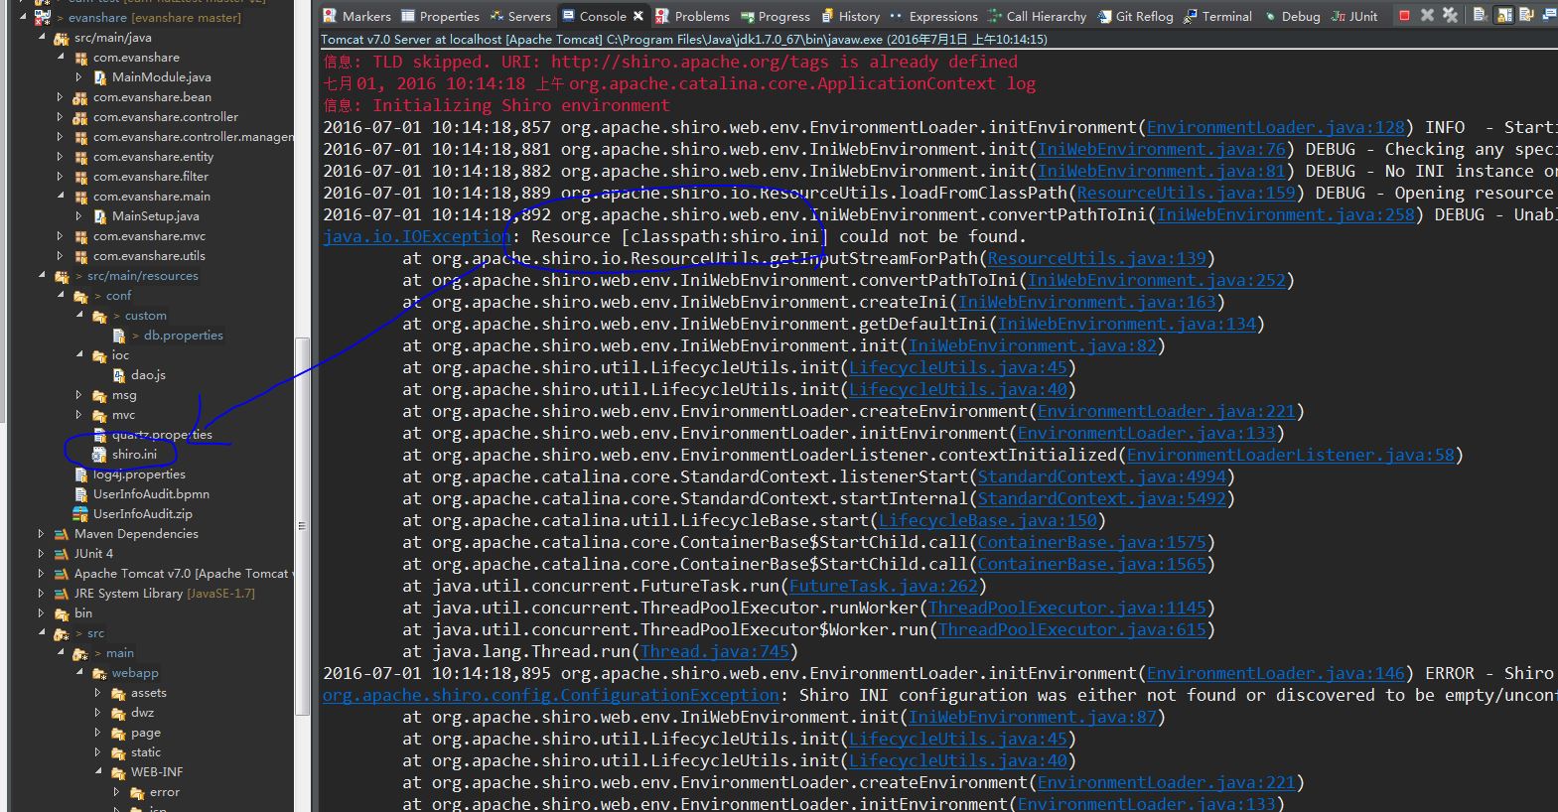Click the MainSetup.java file icon
This screenshot has height=812, width=1558.
point(100,216)
